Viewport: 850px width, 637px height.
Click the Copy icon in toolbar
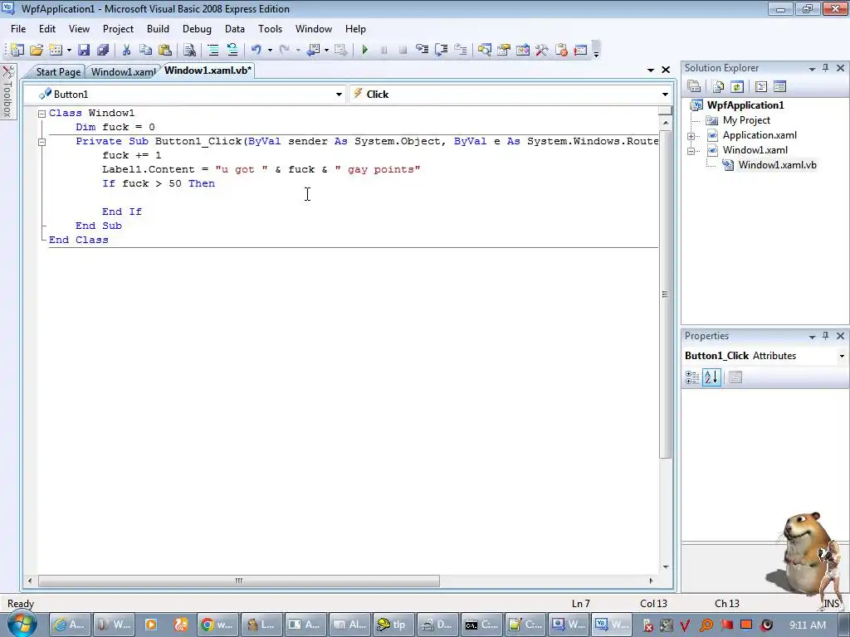pos(145,50)
